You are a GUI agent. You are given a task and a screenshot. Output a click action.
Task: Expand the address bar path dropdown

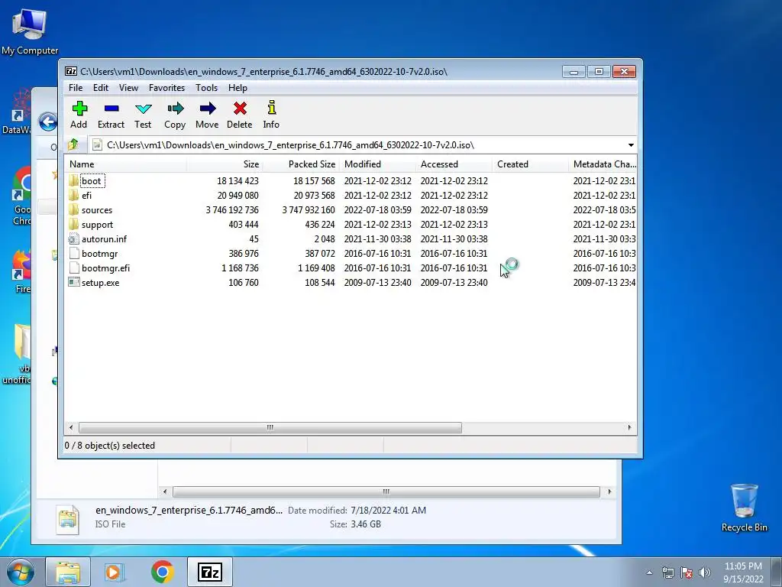(631, 144)
